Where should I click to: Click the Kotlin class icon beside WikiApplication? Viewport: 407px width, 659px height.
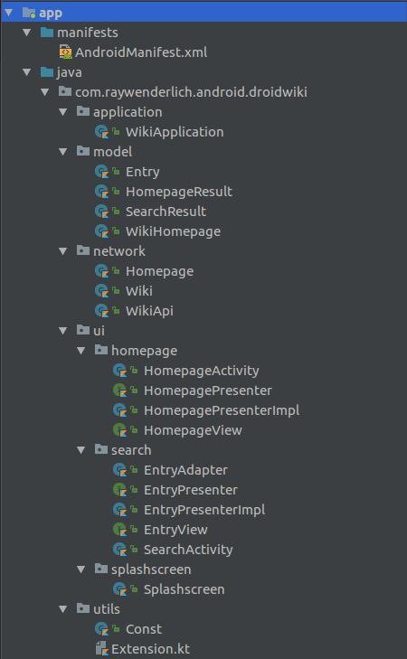point(101,132)
